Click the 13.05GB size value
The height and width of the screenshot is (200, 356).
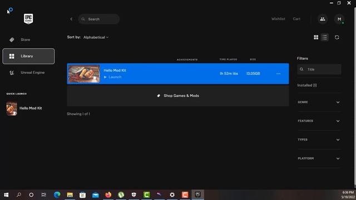[253, 73]
